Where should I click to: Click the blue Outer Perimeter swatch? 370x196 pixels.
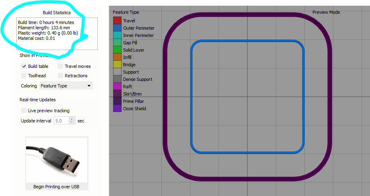click(x=117, y=28)
